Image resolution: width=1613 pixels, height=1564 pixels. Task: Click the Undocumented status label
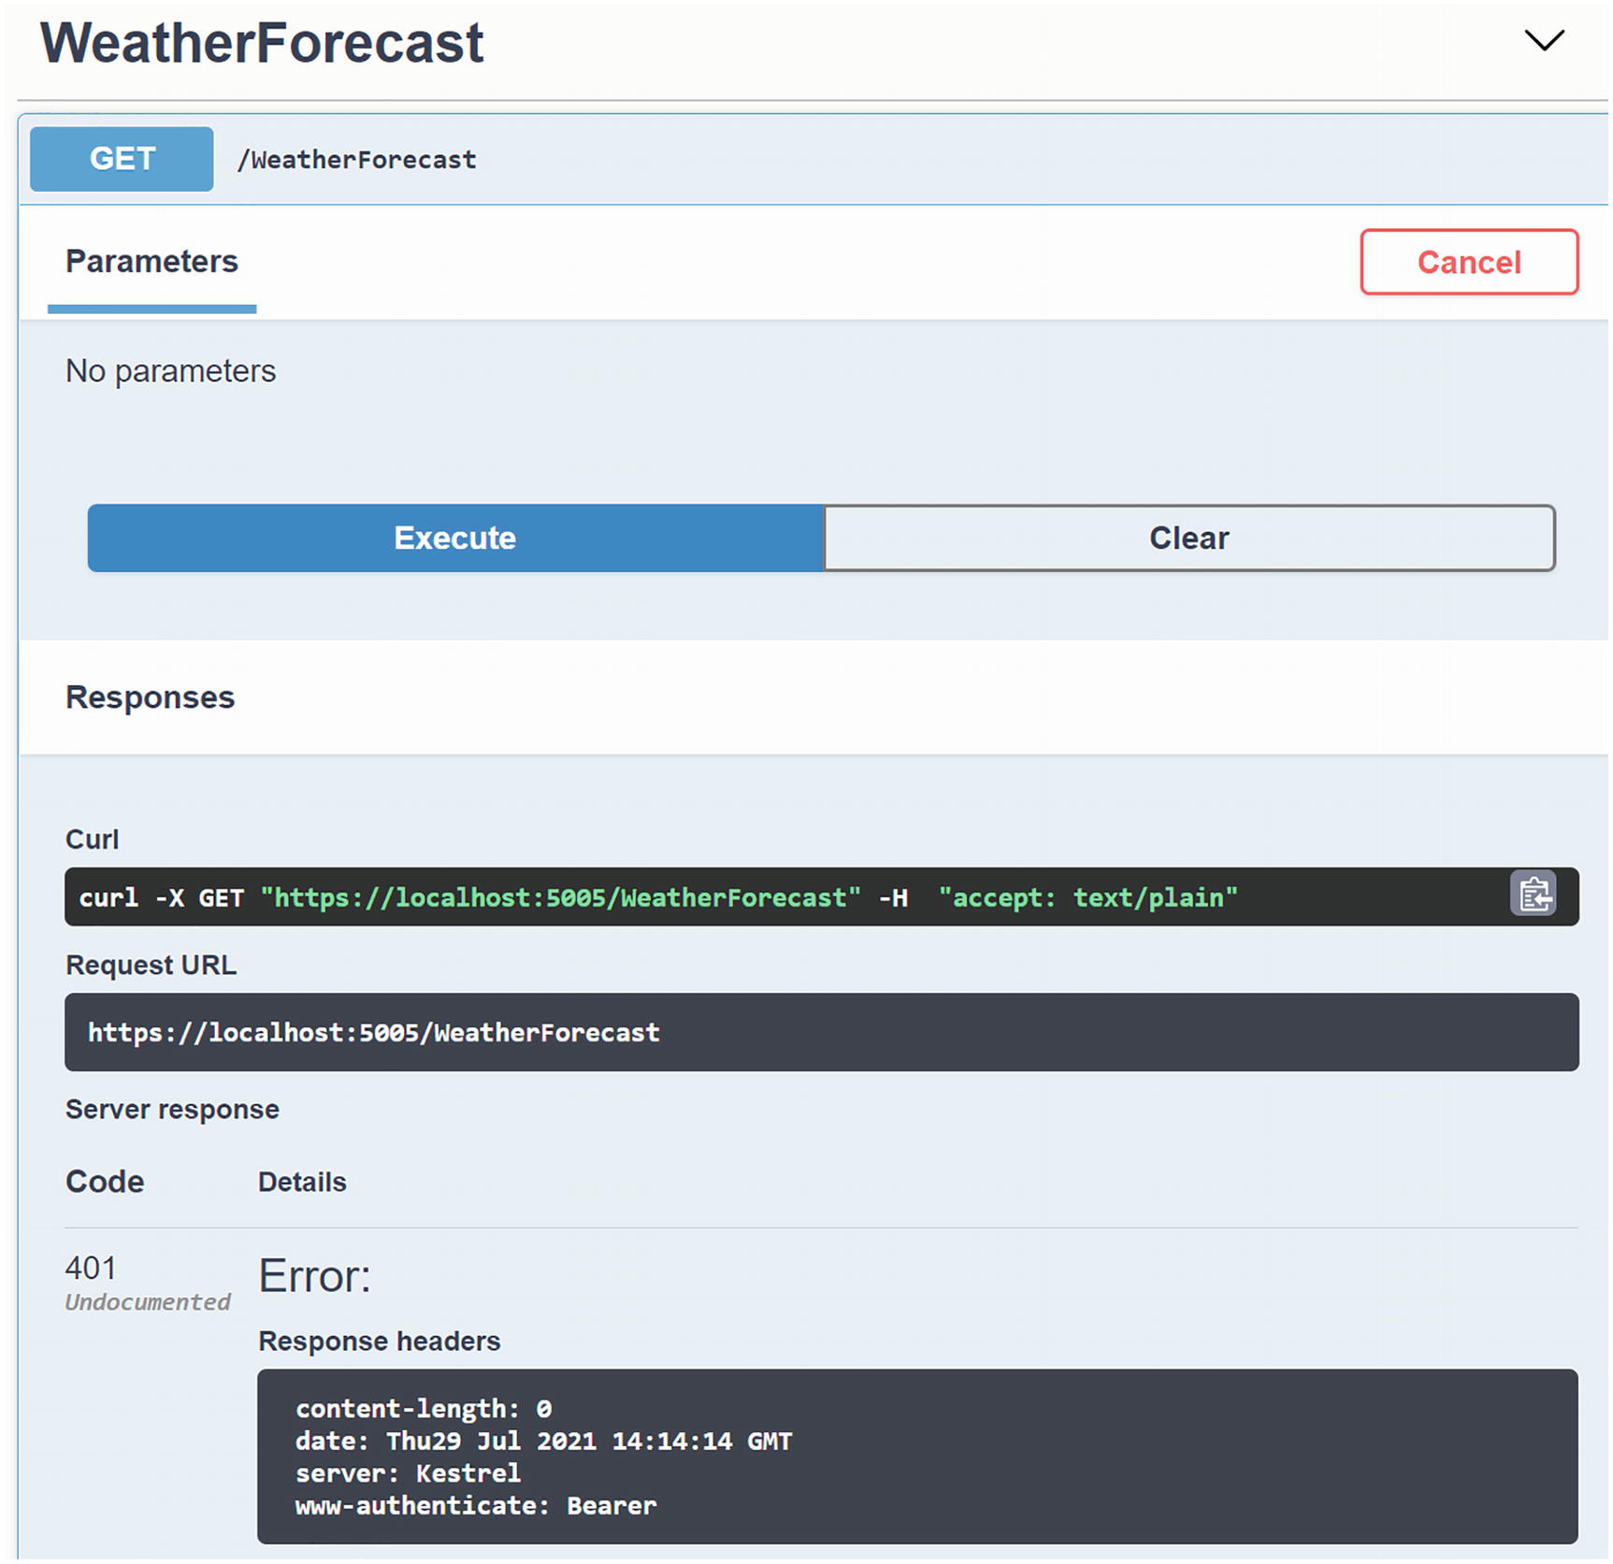(x=147, y=1302)
